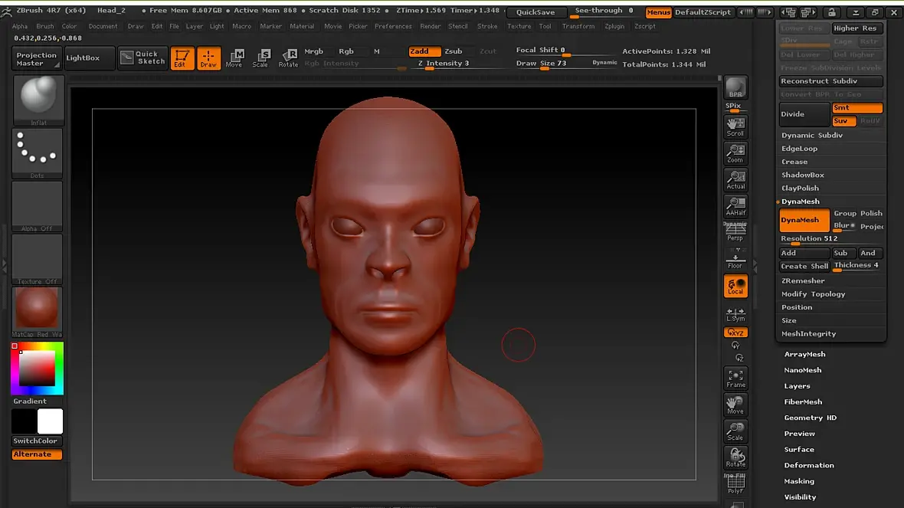
Task: Select the Scroll canvas tool
Action: tap(735, 126)
